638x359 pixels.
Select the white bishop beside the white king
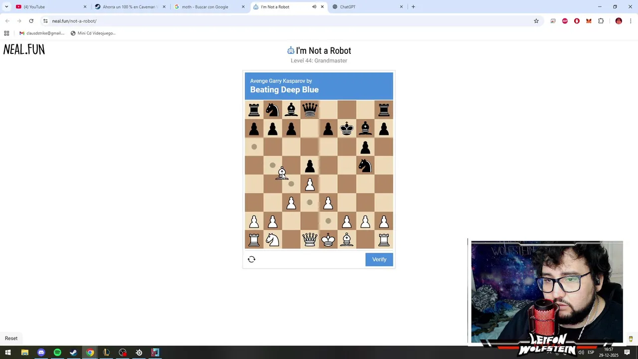click(347, 240)
